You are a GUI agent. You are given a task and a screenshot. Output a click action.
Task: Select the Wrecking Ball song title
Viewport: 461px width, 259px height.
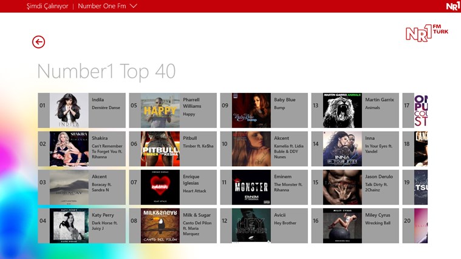point(378,223)
